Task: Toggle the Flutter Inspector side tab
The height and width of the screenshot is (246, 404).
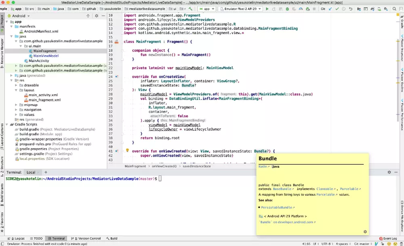Action: [402, 49]
